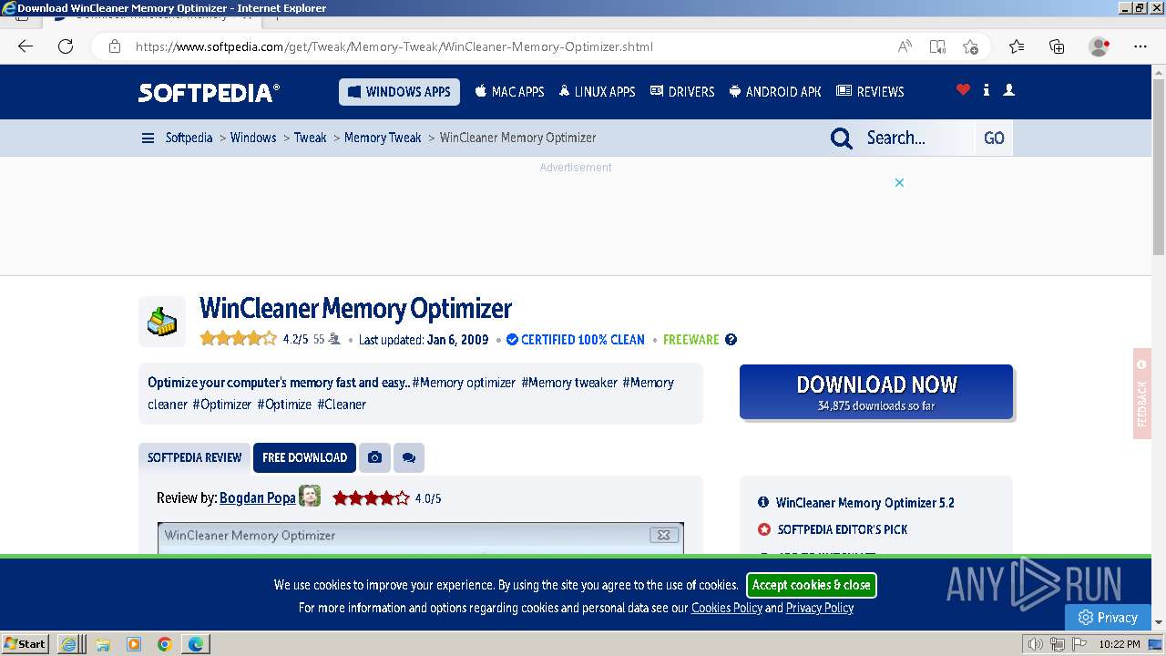Viewport: 1166px width, 656px height.
Task: Click the 55 users rated icon
Action: 334,339
